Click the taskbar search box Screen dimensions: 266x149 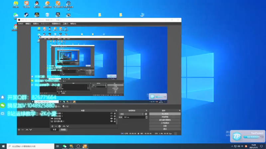tap(31, 146)
